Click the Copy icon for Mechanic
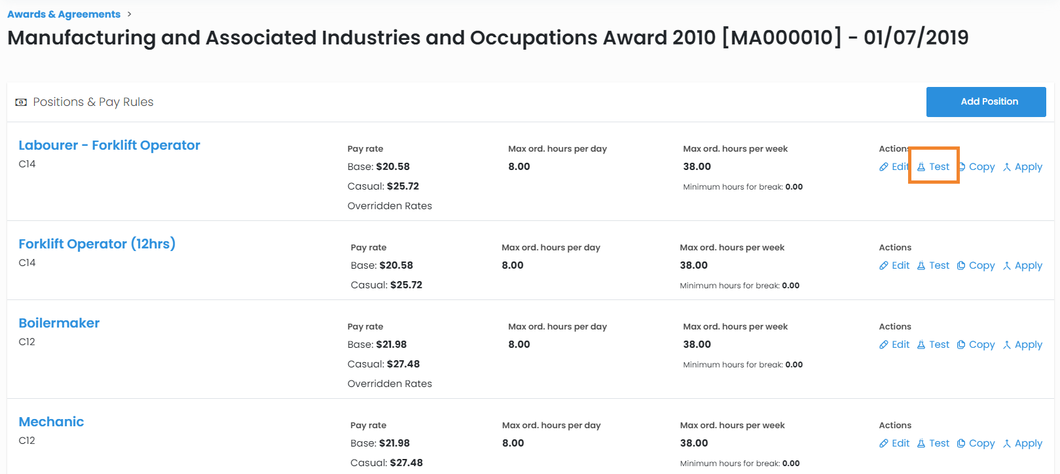Image resolution: width=1060 pixels, height=474 pixels. (x=961, y=443)
